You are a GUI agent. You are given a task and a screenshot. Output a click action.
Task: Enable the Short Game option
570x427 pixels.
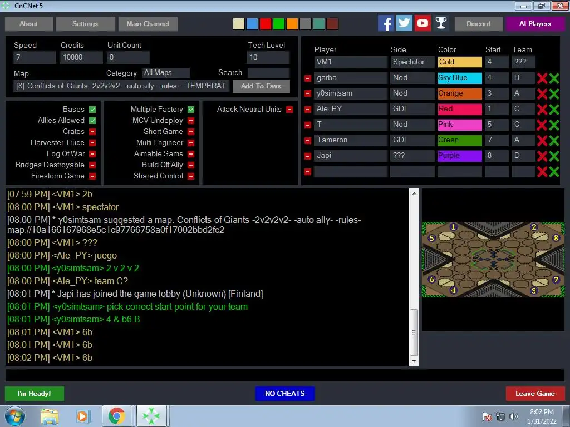point(191,131)
